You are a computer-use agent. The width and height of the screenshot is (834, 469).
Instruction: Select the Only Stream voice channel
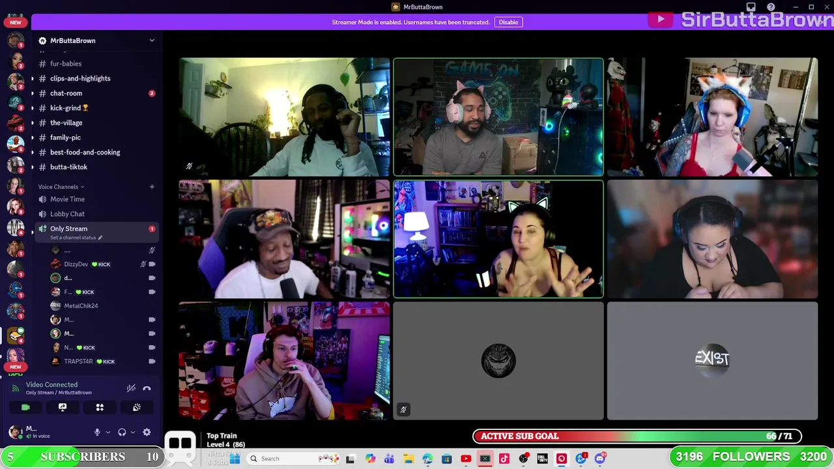click(68, 229)
